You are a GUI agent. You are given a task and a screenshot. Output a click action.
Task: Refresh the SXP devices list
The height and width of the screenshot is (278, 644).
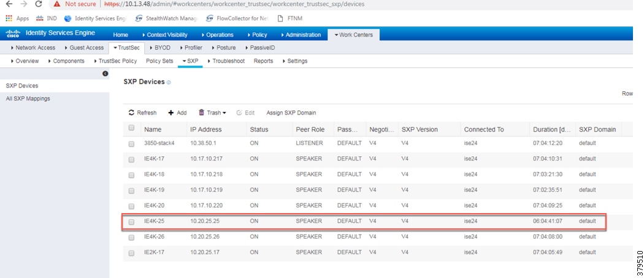(x=142, y=113)
